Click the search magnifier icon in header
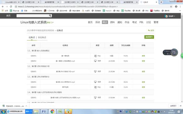 pos(50,16)
